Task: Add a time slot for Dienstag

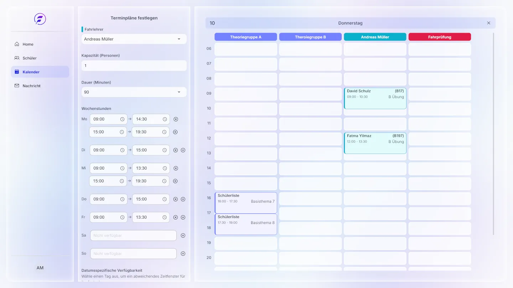Action: (x=183, y=150)
